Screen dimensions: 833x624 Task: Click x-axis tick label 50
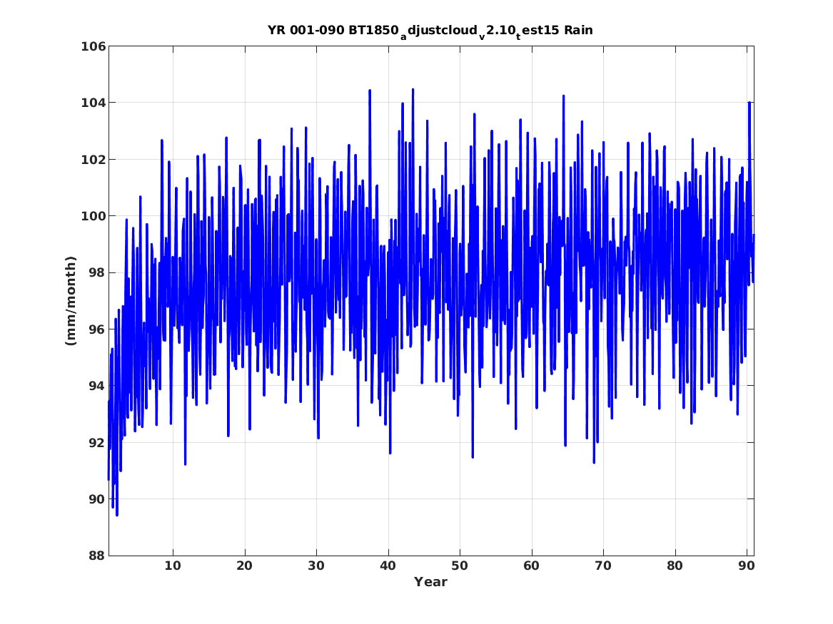(460, 566)
